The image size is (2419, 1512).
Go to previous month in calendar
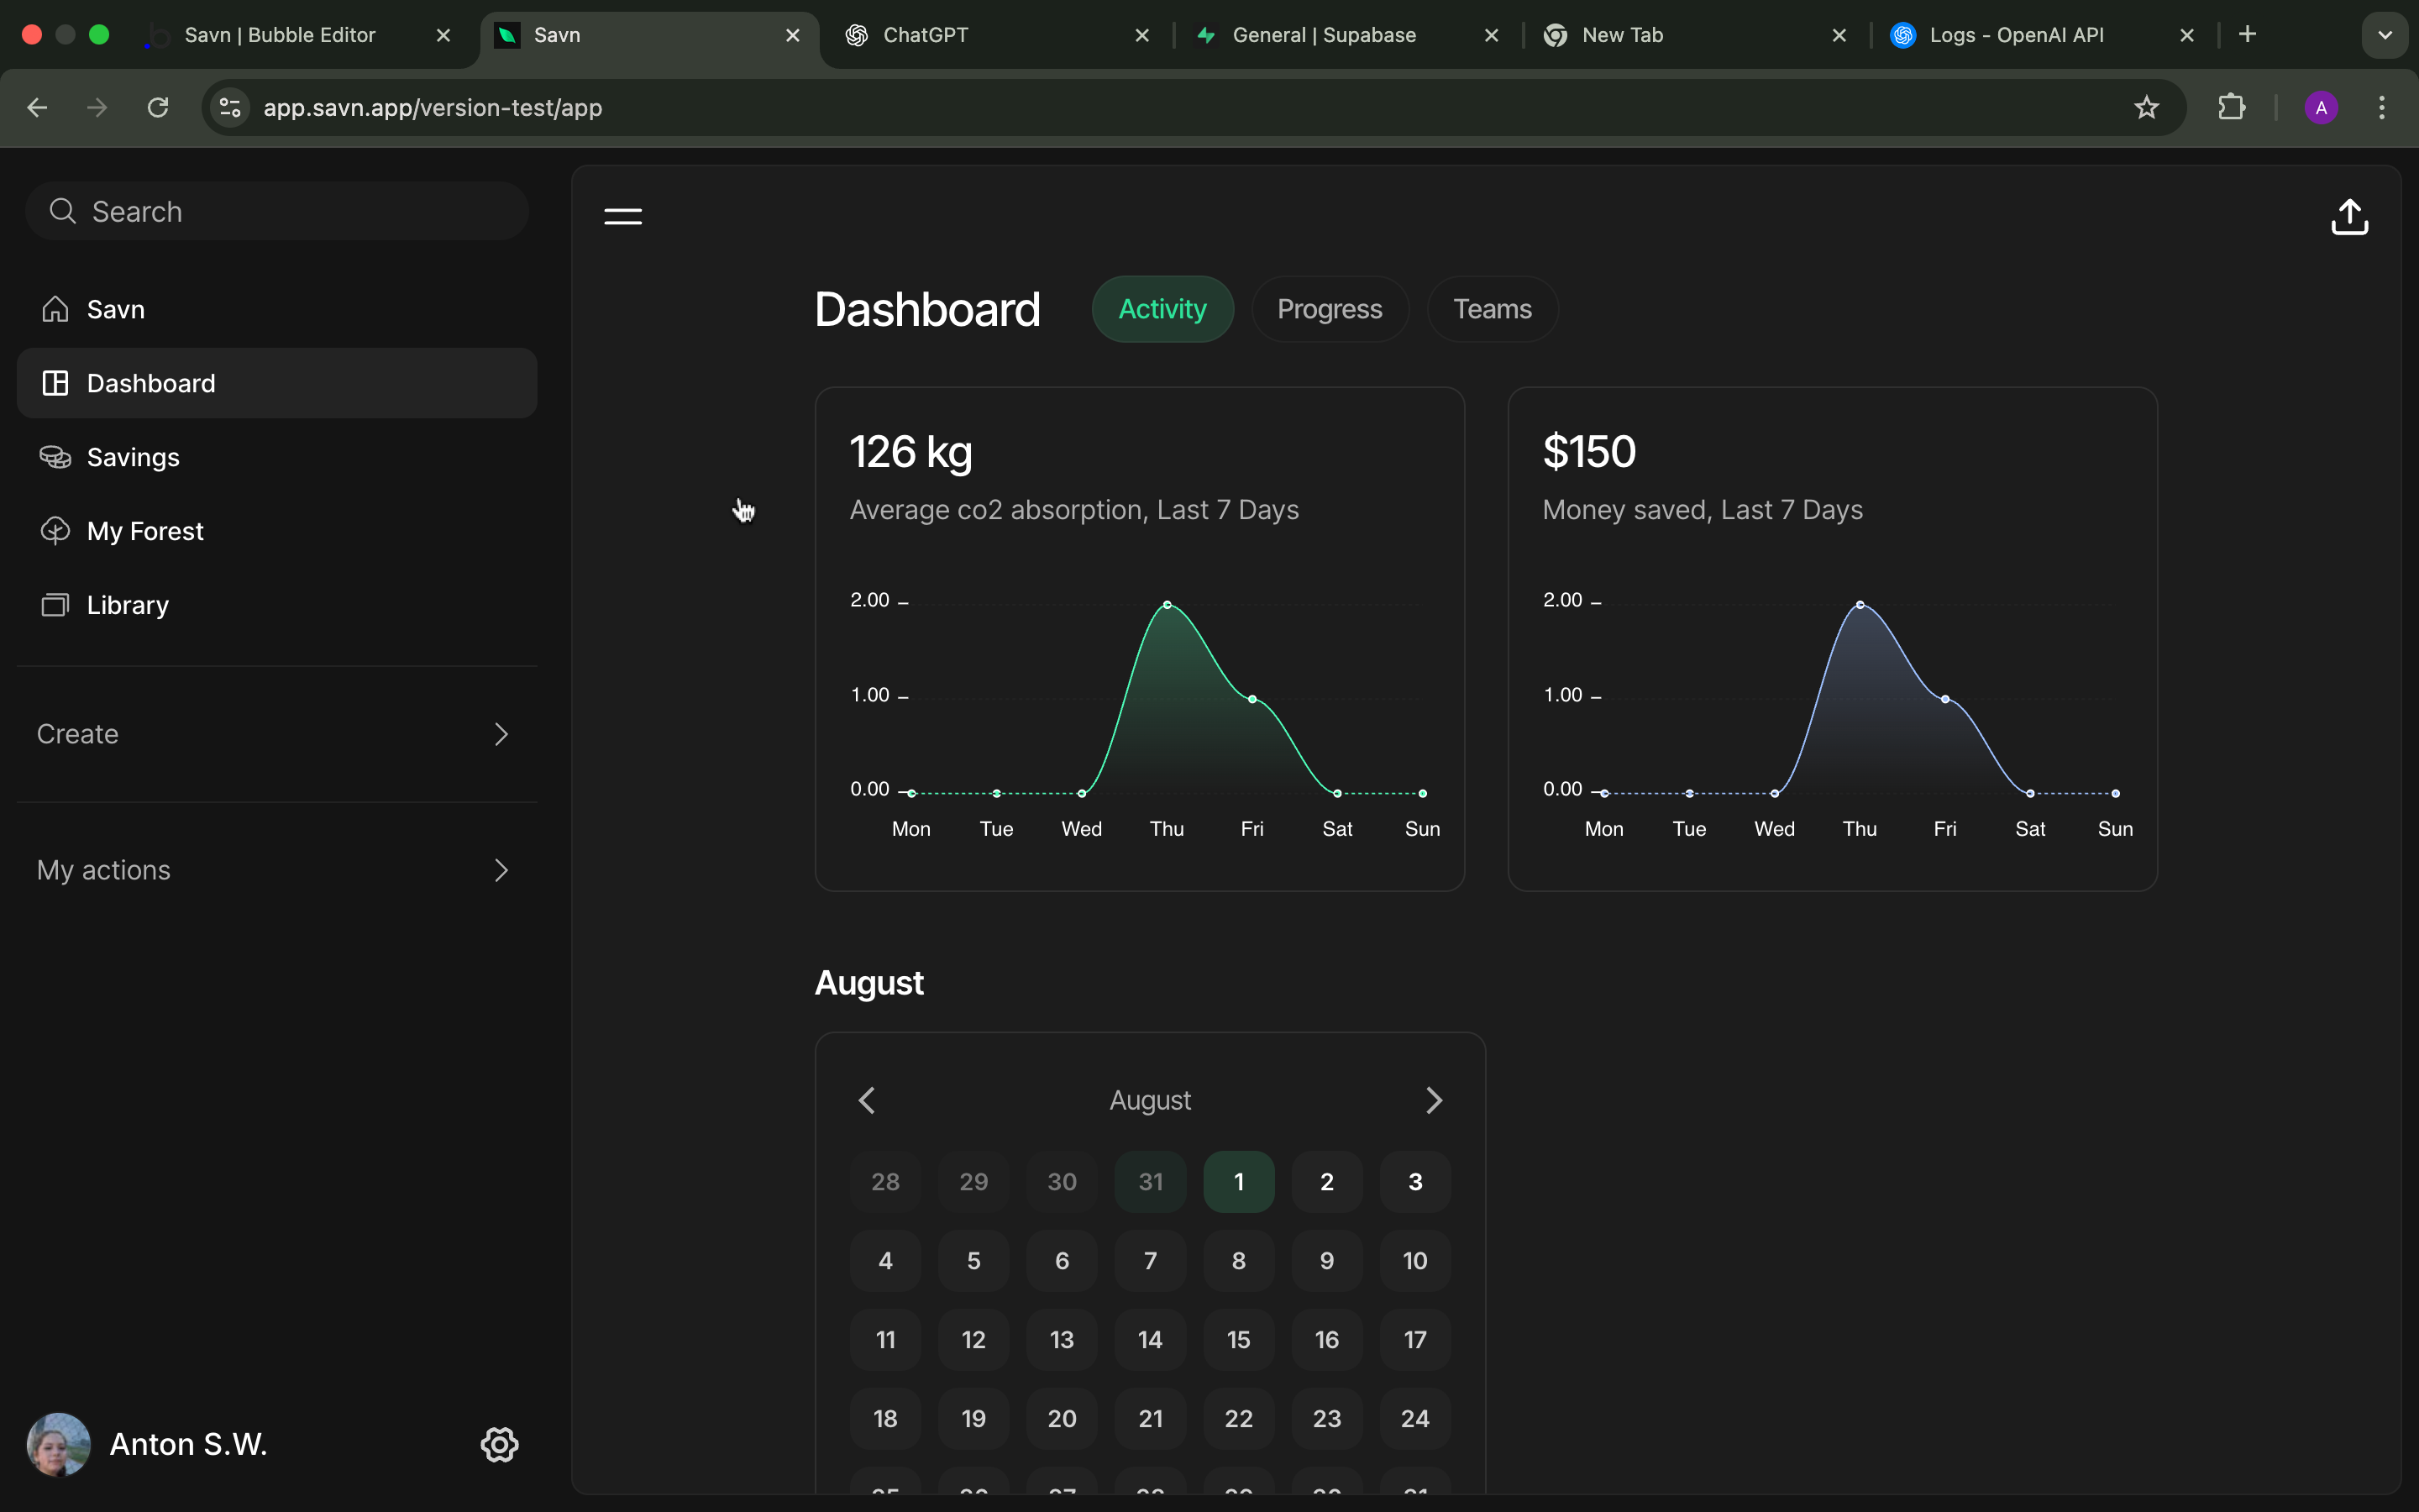pos(867,1100)
